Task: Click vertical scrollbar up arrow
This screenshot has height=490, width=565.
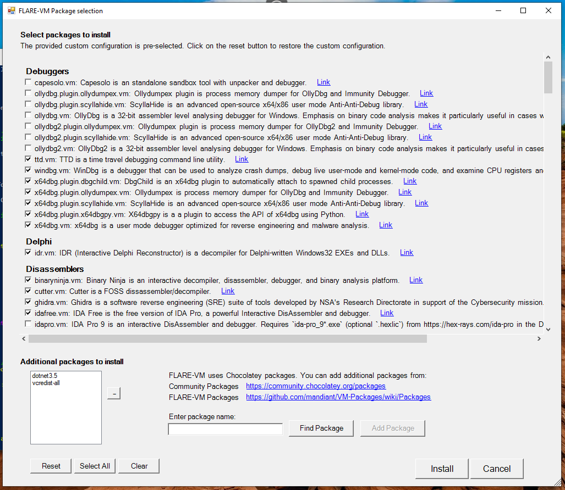Action: pyautogui.click(x=547, y=57)
